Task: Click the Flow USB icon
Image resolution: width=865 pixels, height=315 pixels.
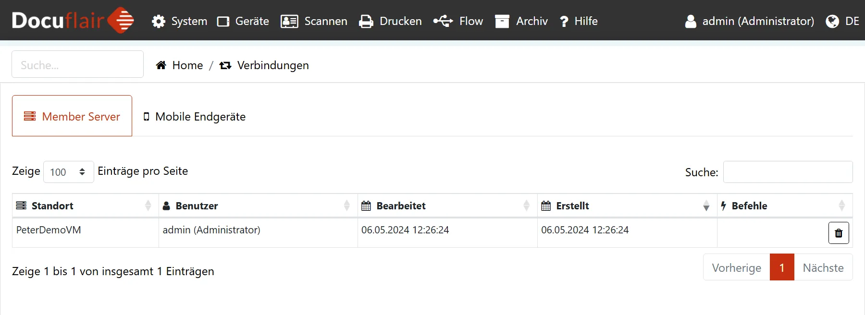Action: point(443,21)
